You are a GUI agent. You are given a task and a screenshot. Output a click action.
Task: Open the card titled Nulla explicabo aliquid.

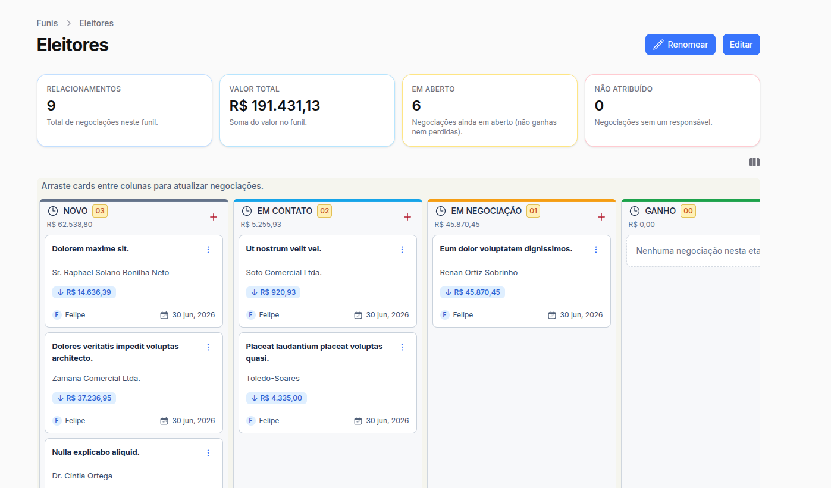[96, 452]
